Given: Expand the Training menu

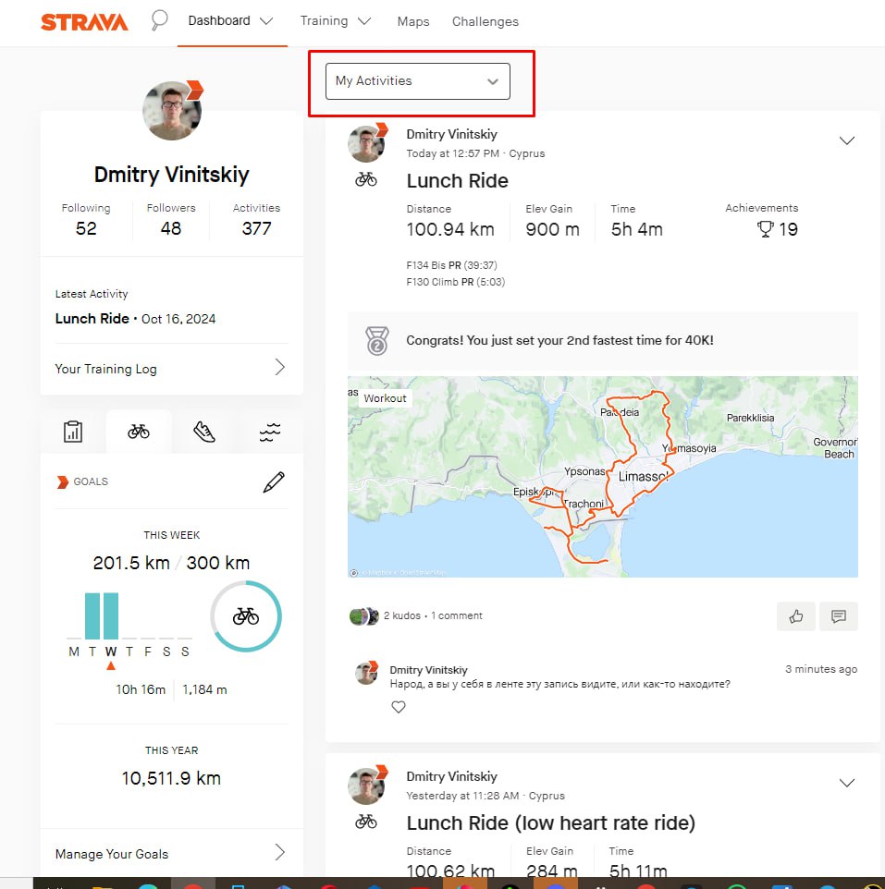Looking at the screenshot, I should pyautogui.click(x=335, y=20).
